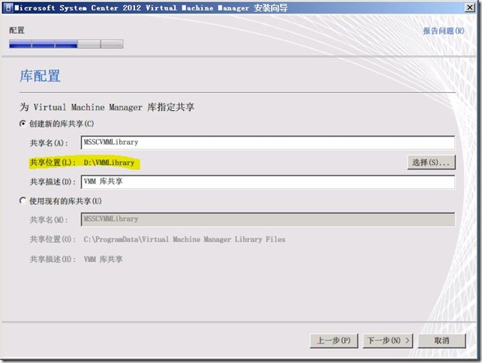Select the 使用现有的库共享(U) radio button

click(23, 201)
